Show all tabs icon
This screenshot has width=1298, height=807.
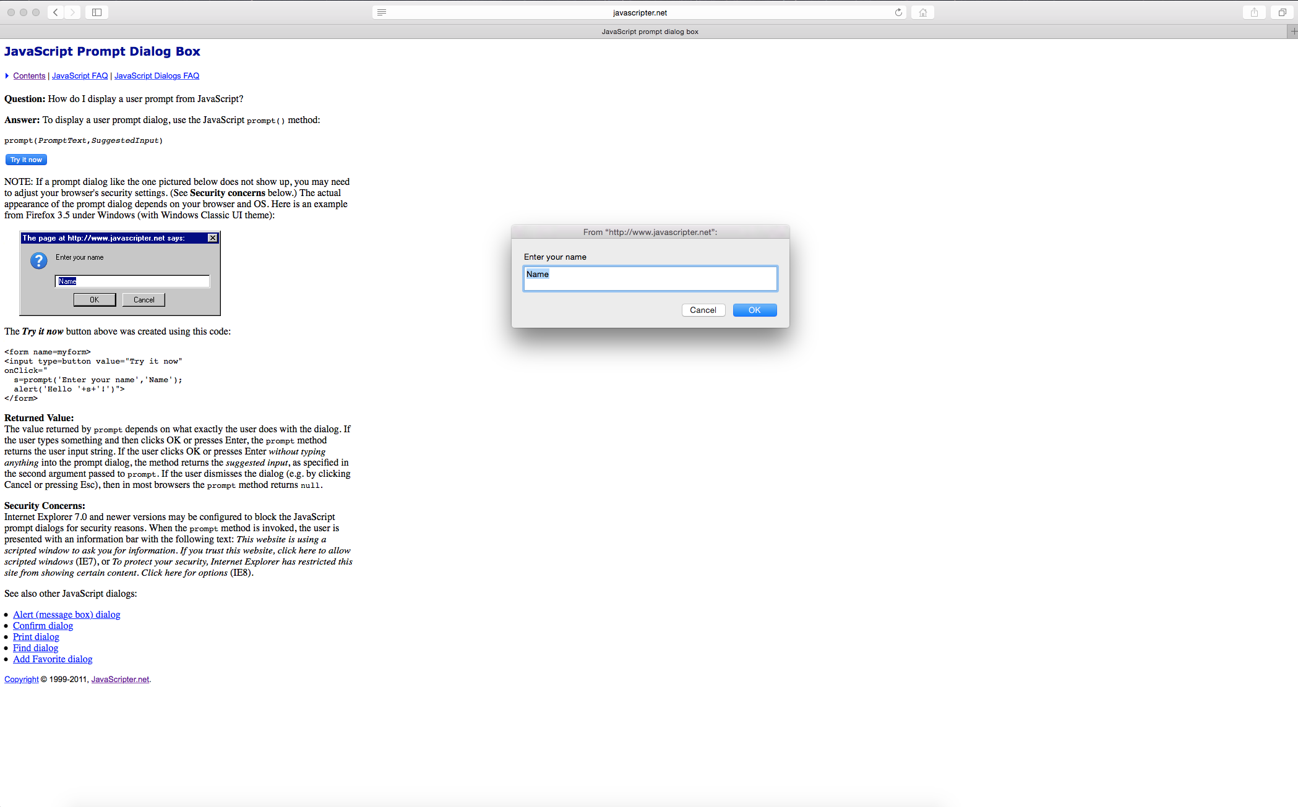coord(1282,12)
